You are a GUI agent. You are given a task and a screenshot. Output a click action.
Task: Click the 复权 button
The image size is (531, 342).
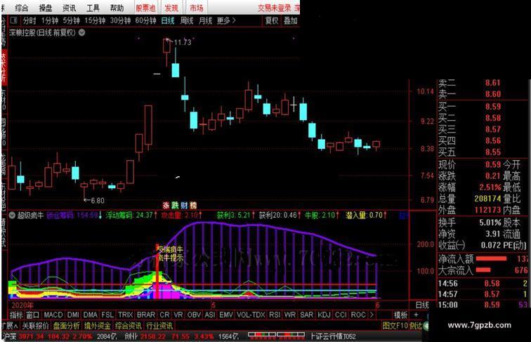point(272,20)
